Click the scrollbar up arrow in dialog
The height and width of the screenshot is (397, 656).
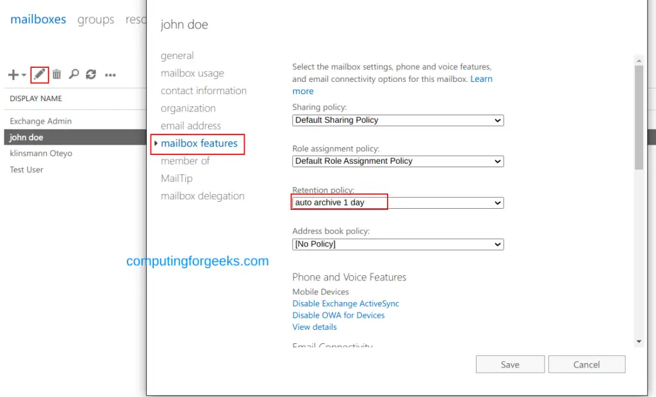pyautogui.click(x=639, y=61)
